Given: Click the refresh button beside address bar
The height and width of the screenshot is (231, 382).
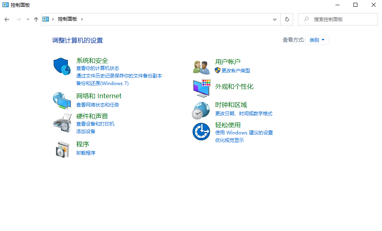Looking at the screenshot, I should tap(286, 19).
